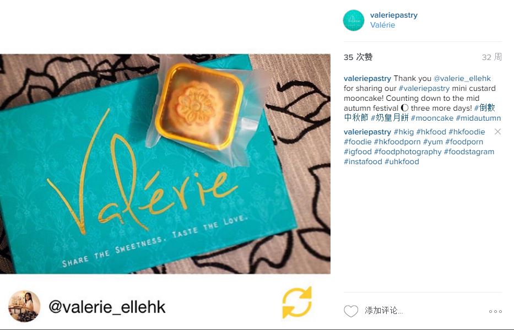Click the 35 次赞 likes count

coord(358,57)
